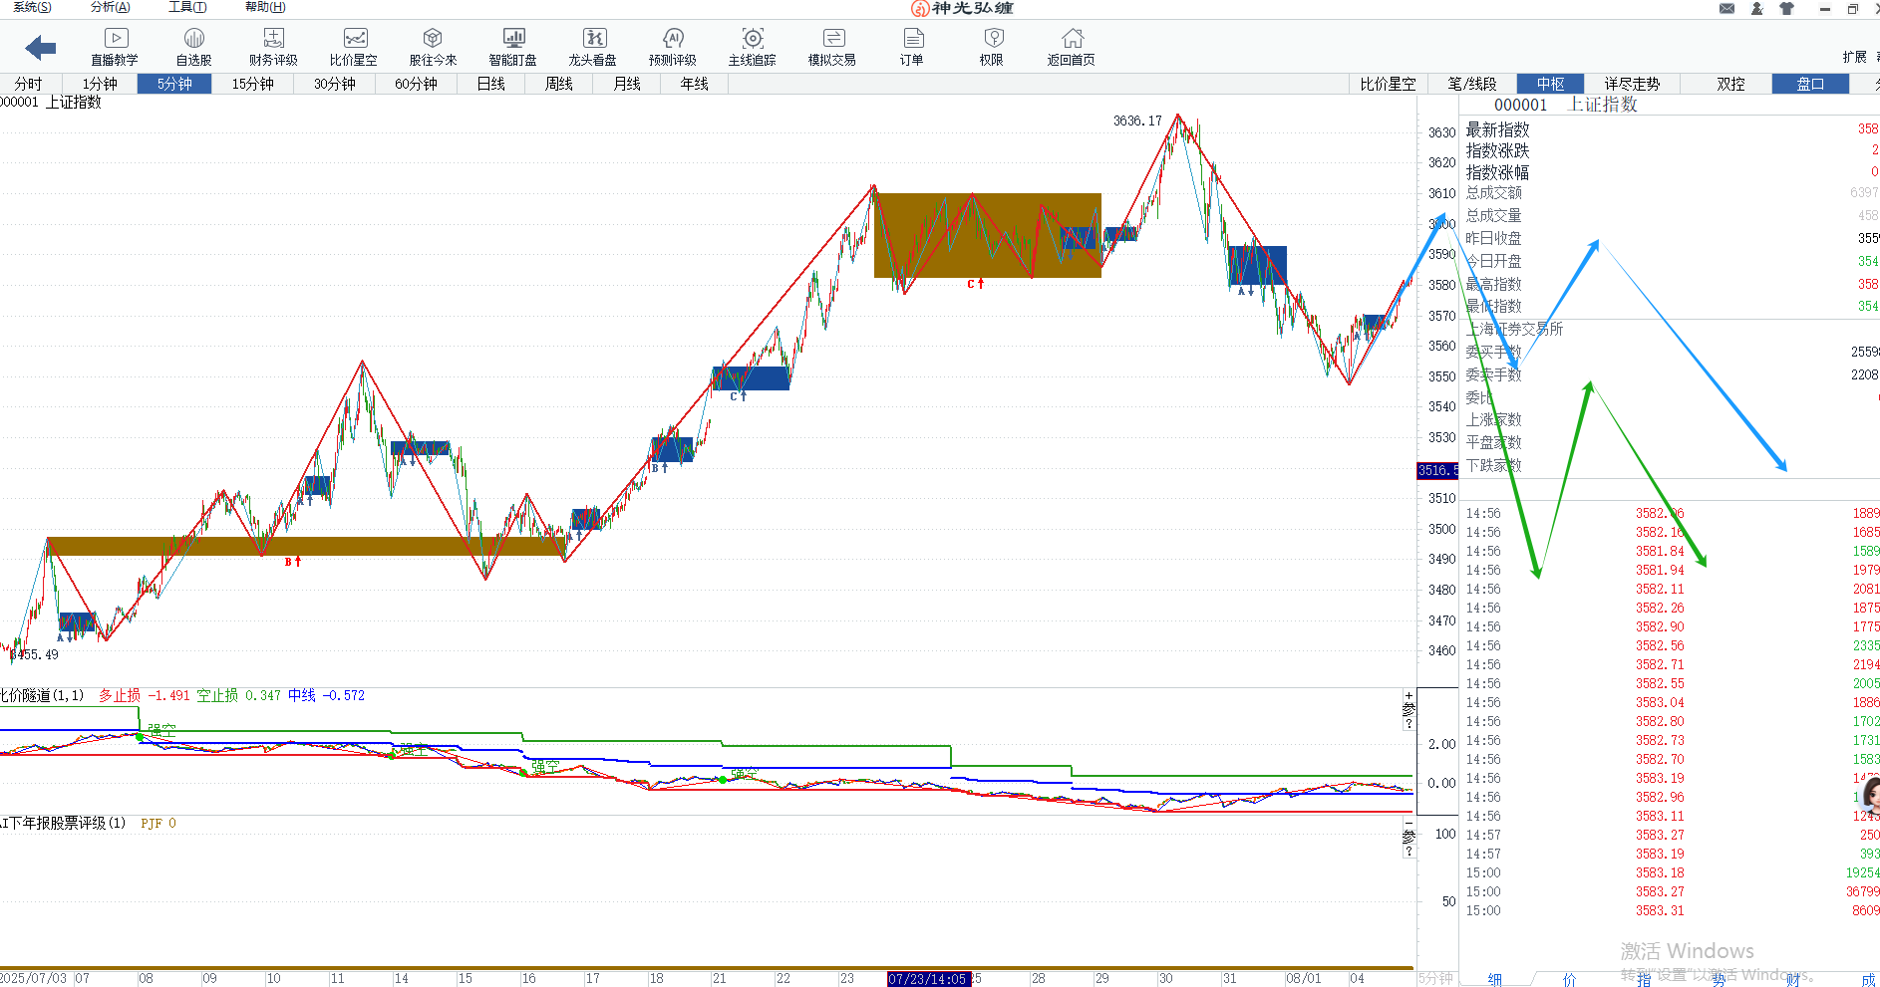Switch to the 15分钟 period tab
The width and height of the screenshot is (1880, 987).
pos(252,84)
